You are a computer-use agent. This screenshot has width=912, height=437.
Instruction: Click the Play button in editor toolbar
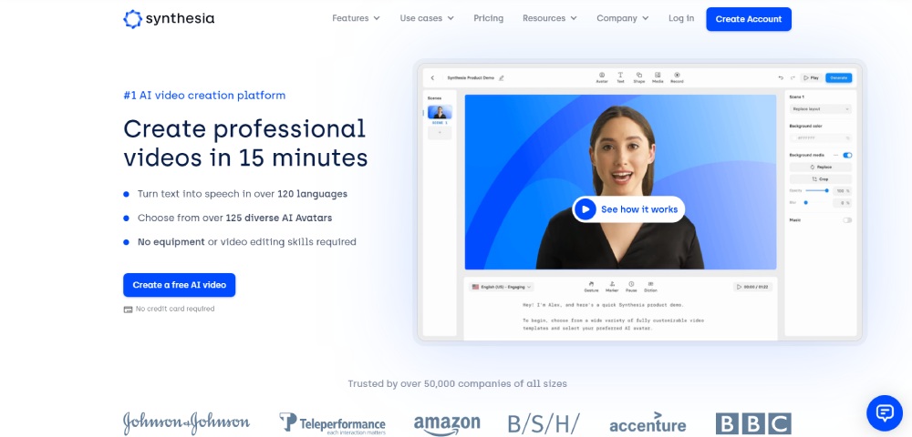(811, 77)
